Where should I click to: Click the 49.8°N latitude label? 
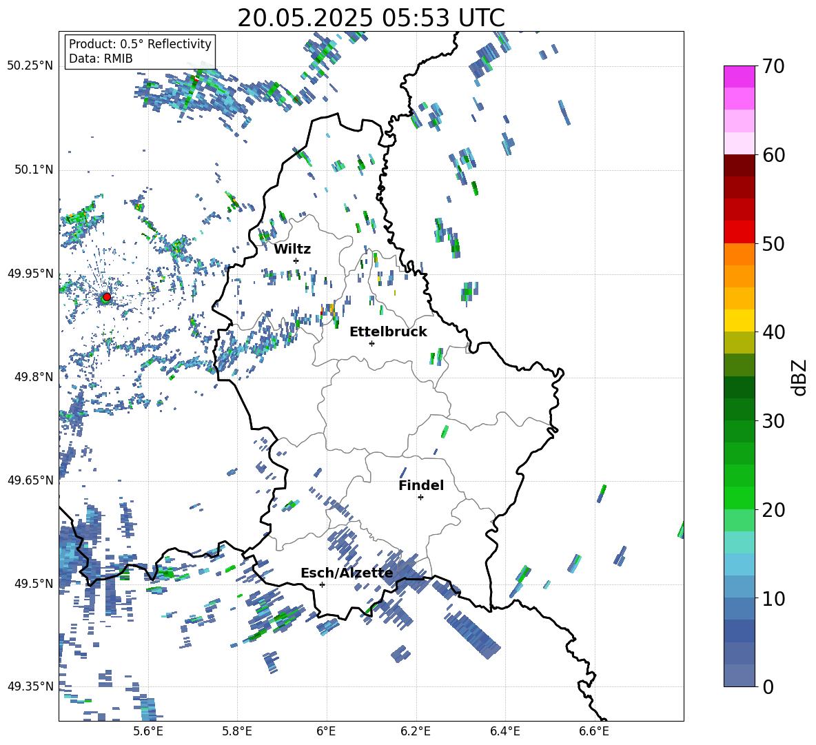[x=34, y=377]
